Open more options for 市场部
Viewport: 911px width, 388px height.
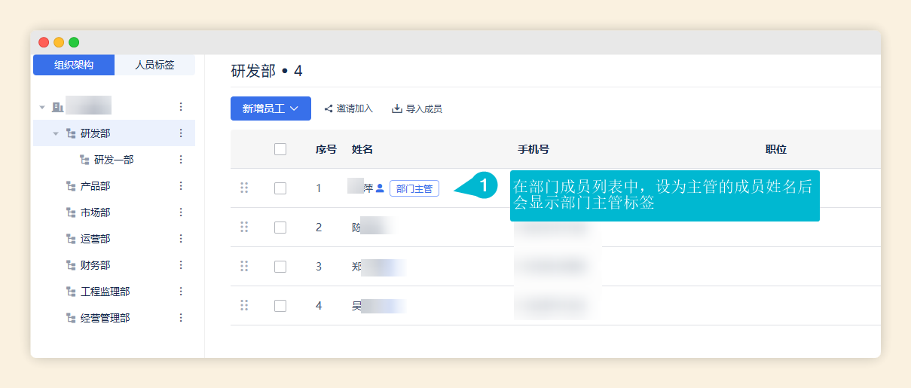(181, 212)
